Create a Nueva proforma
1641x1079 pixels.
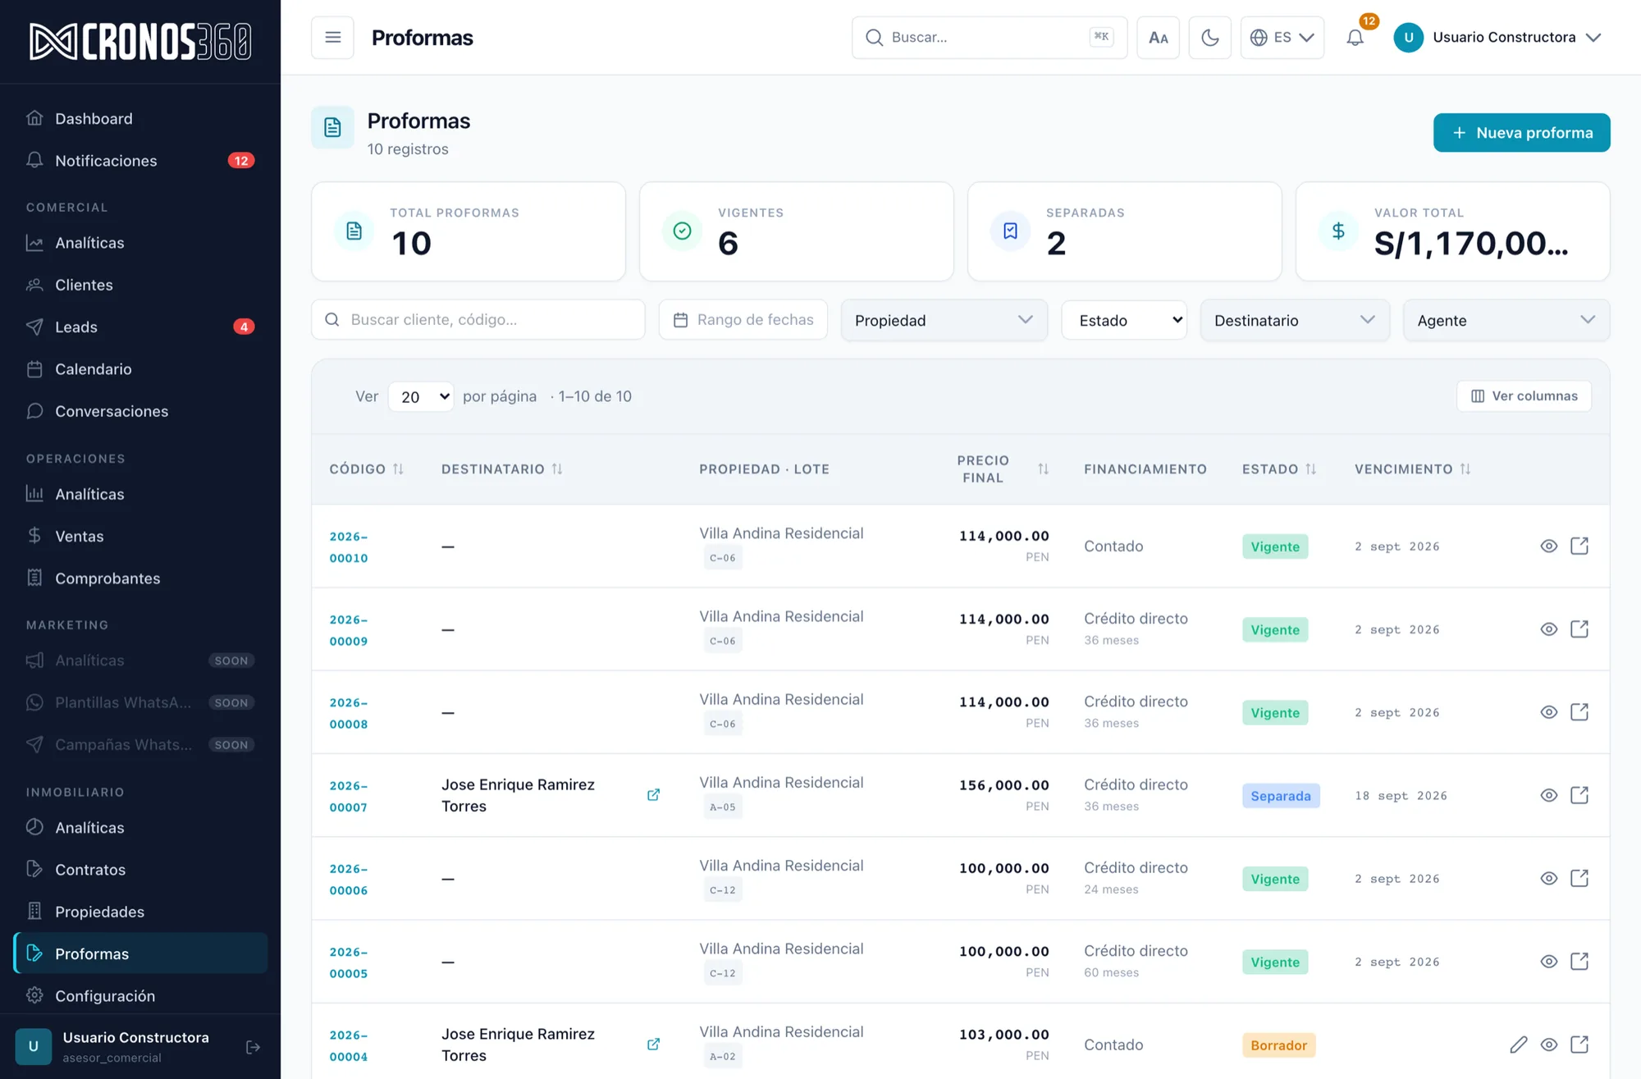click(x=1521, y=133)
